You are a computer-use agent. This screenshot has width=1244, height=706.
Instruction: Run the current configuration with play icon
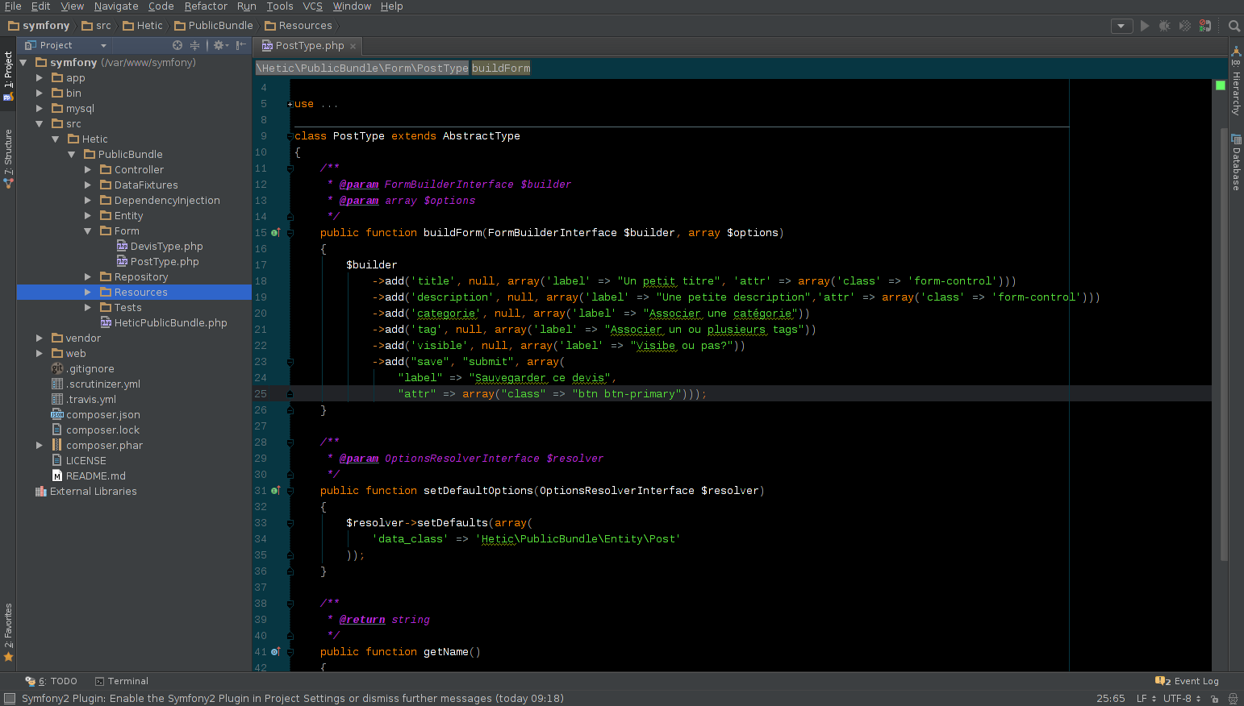coord(1144,26)
